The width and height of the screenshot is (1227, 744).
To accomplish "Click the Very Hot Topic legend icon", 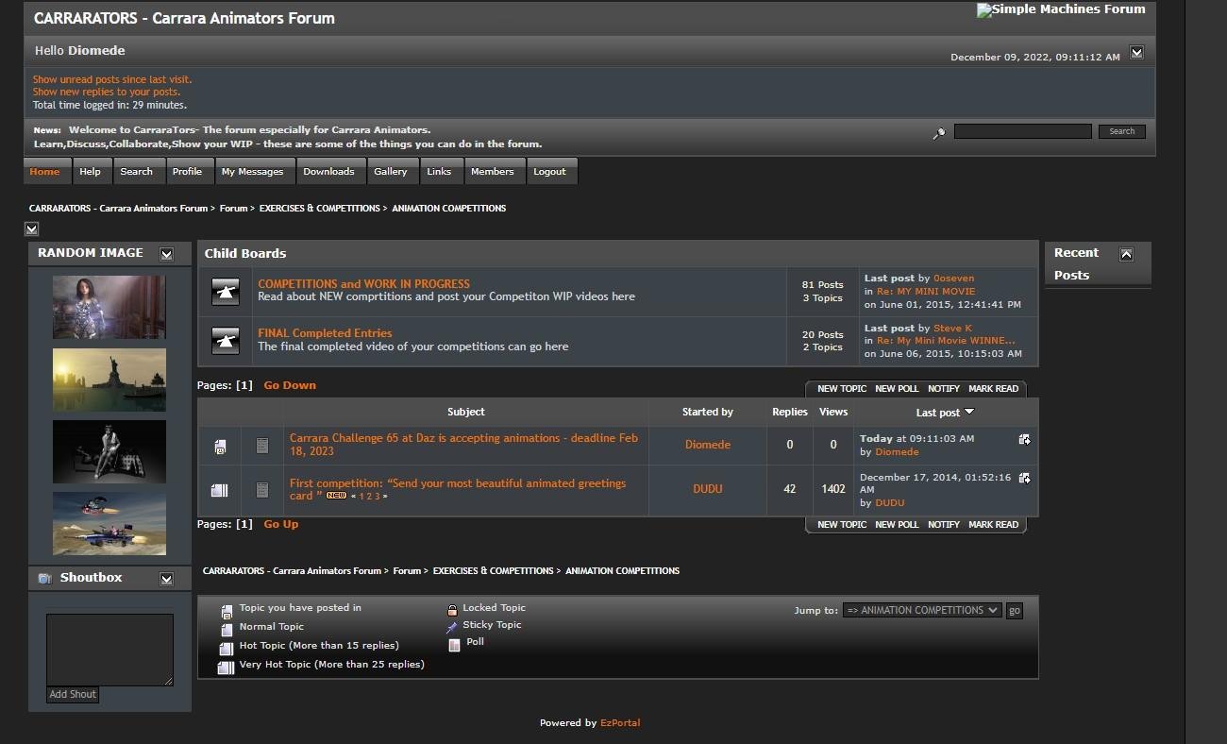I will click(x=227, y=668).
